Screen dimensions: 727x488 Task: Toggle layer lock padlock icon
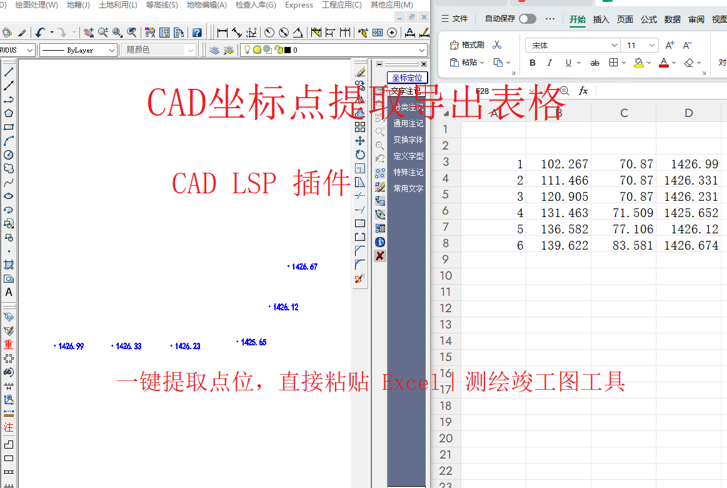point(278,49)
